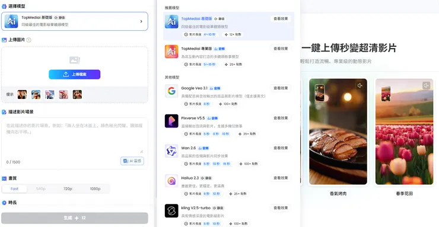Click the Wan 2.6 logo

171,151
